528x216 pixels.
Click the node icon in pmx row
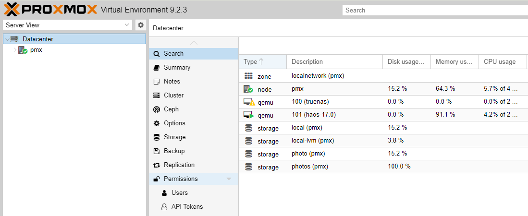[248, 89]
